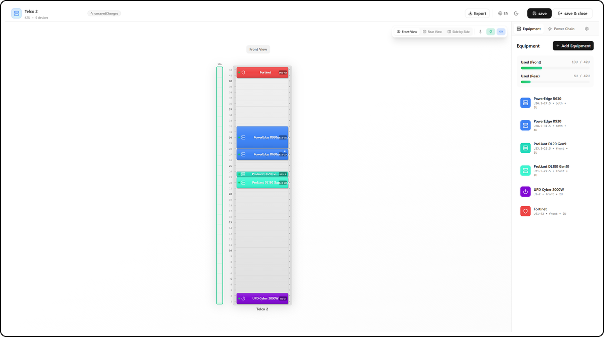
Task: Switch to Rear View
Action: 432,31
